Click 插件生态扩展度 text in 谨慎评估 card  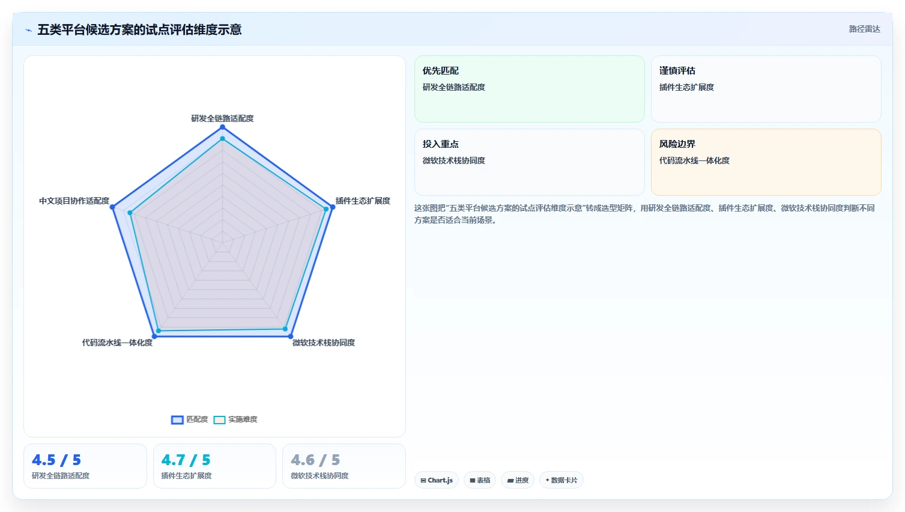coord(686,87)
